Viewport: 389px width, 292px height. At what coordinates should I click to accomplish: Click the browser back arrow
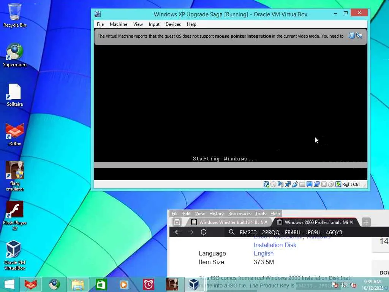178,232
